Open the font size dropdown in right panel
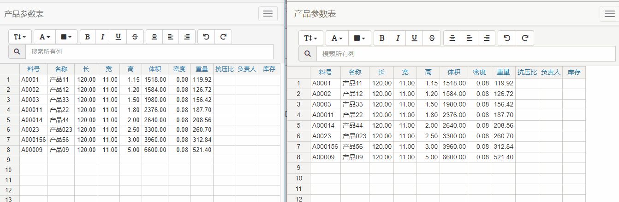This screenshot has height=202, width=619. point(310,38)
